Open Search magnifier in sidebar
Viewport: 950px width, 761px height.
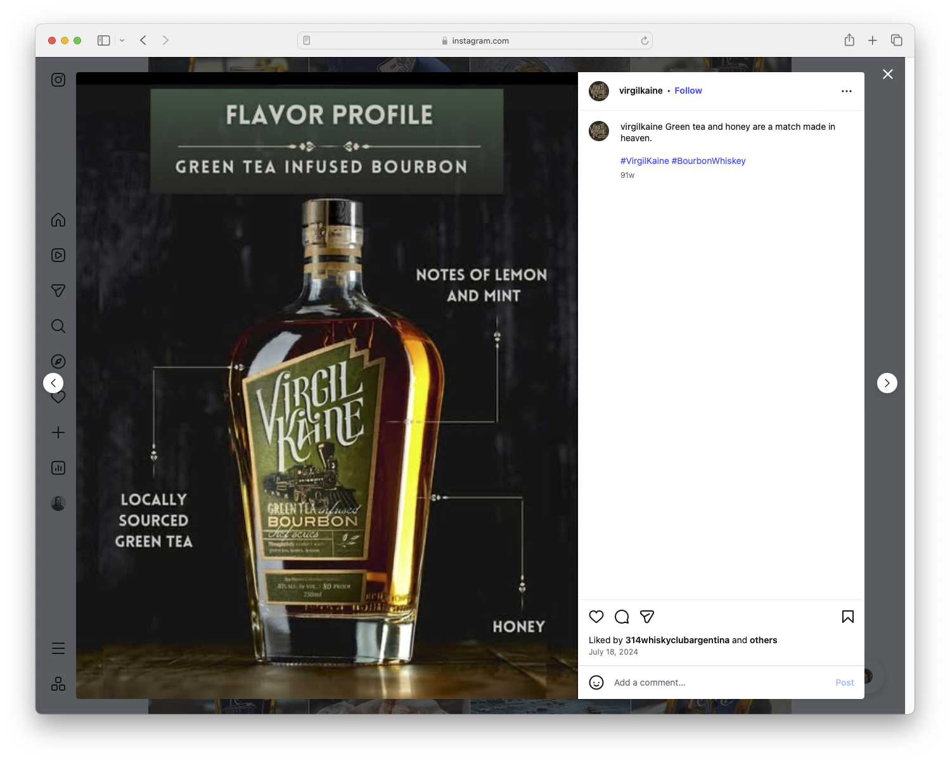pyautogui.click(x=58, y=326)
